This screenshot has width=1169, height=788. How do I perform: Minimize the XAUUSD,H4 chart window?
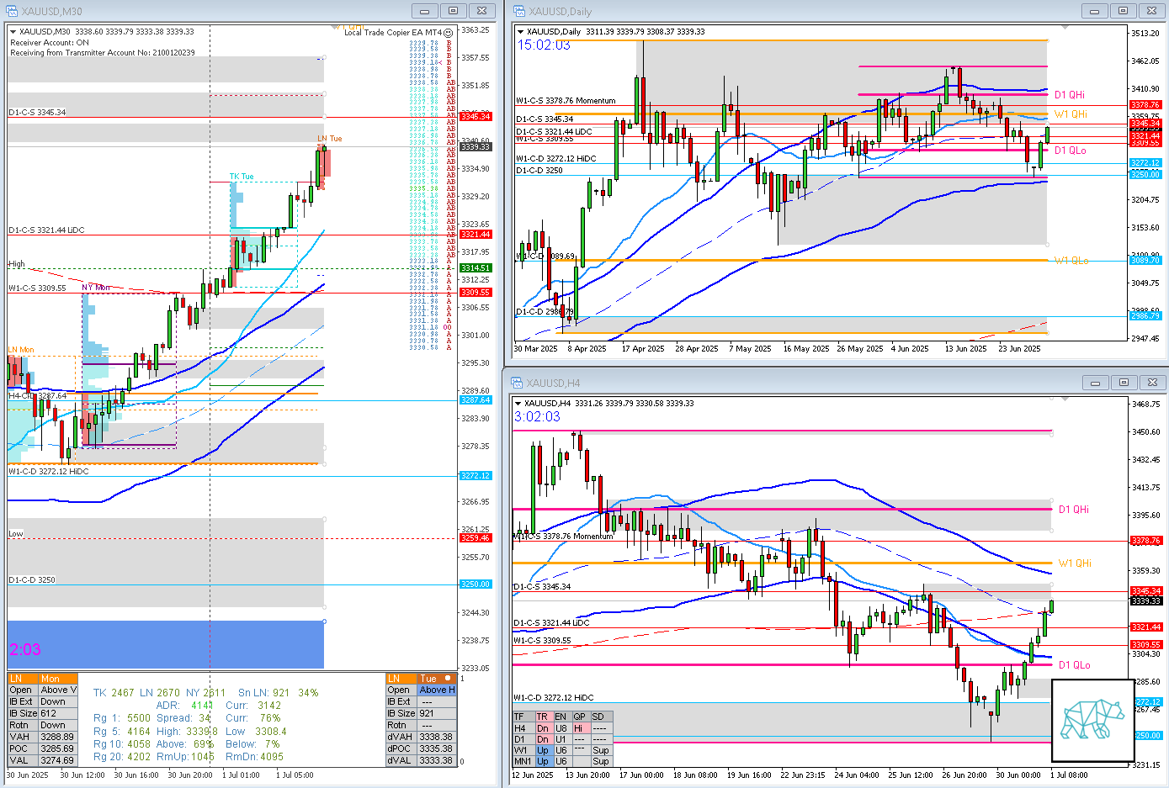[x=1095, y=383]
